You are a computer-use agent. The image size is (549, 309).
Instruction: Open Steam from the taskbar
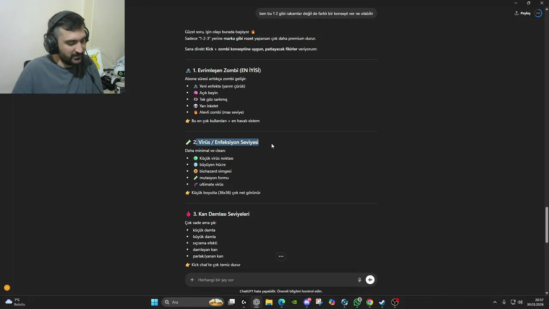point(382,302)
